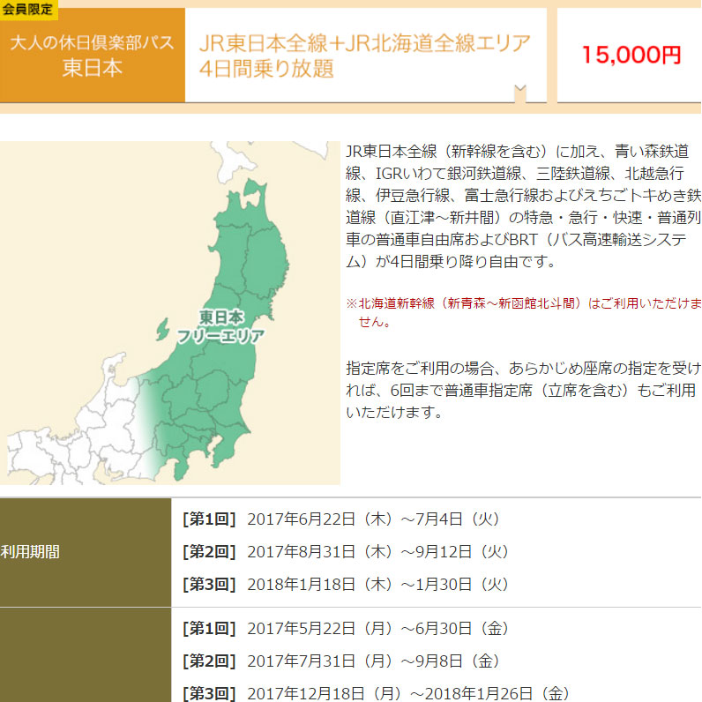Image resolution: width=702 pixels, height=702 pixels.
Task: Select the 会員限定 badge
Action: 28,9
